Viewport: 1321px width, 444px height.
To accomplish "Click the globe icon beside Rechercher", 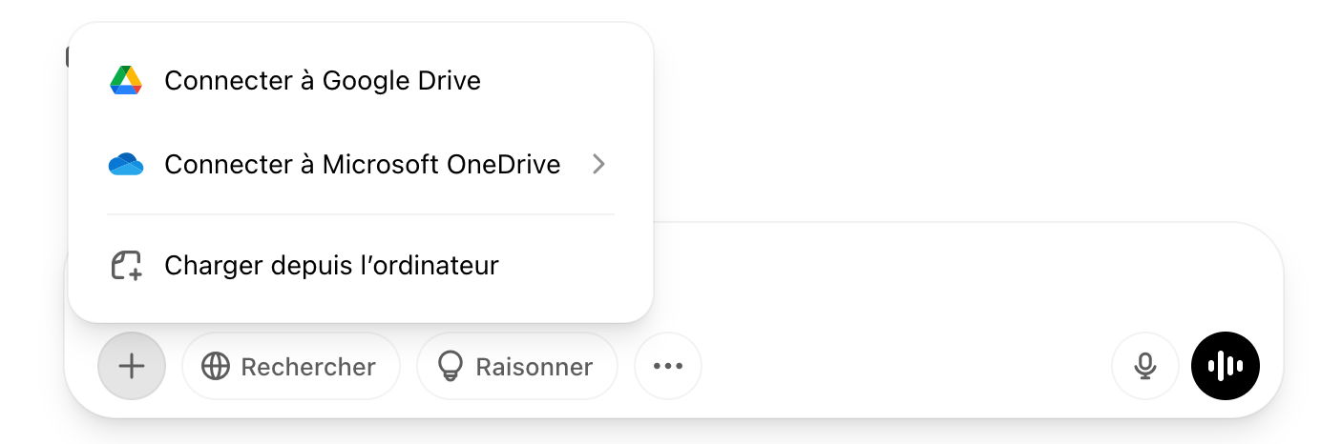I will [216, 367].
